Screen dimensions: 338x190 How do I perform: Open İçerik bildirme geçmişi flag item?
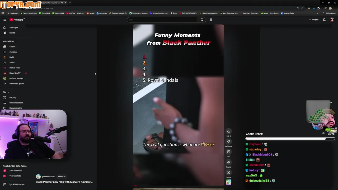point(14,184)
